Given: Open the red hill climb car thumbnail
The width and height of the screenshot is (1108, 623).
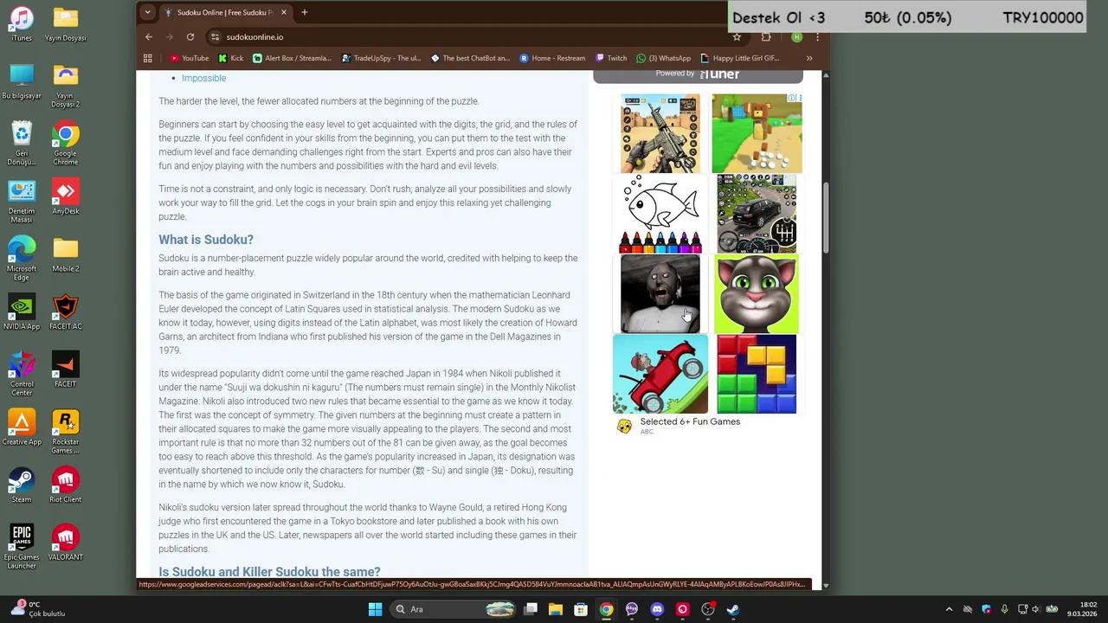Looking at the screenshot, I should click(660, 374).
